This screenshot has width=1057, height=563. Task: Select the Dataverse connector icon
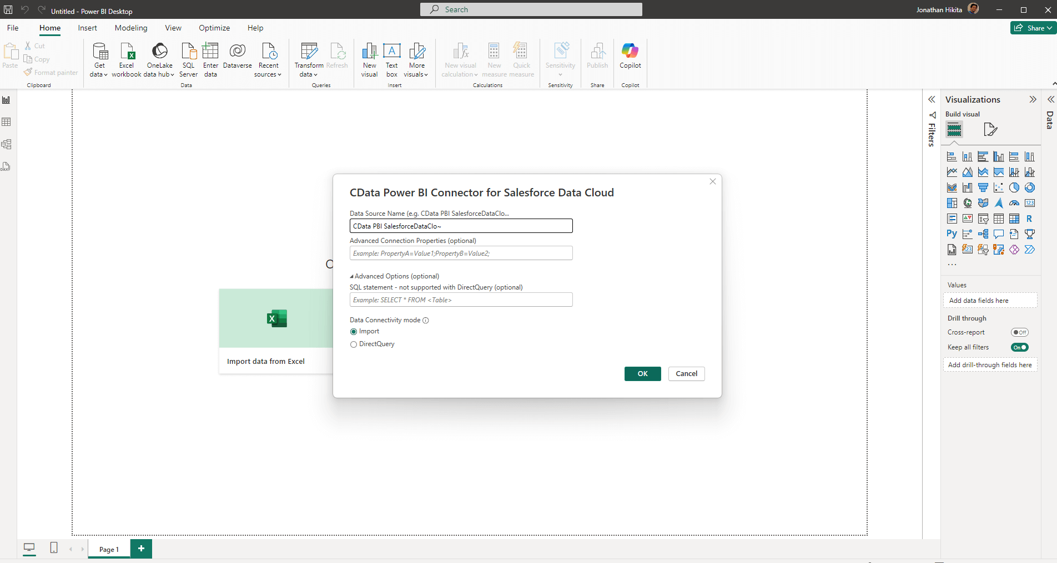238,55
